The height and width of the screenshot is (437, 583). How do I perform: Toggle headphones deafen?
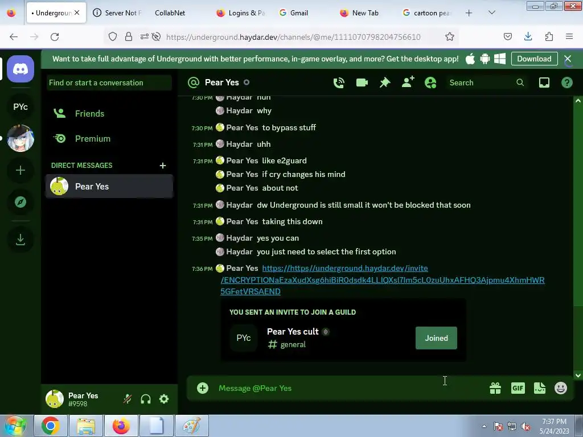pyautogui.click(x=146, y=399)
